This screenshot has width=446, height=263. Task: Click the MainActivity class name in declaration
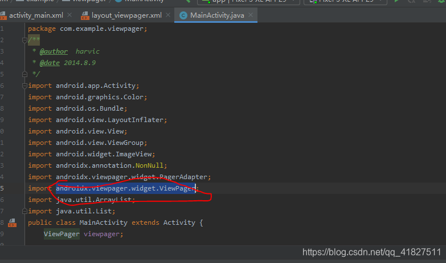click(x=104, y=222)
